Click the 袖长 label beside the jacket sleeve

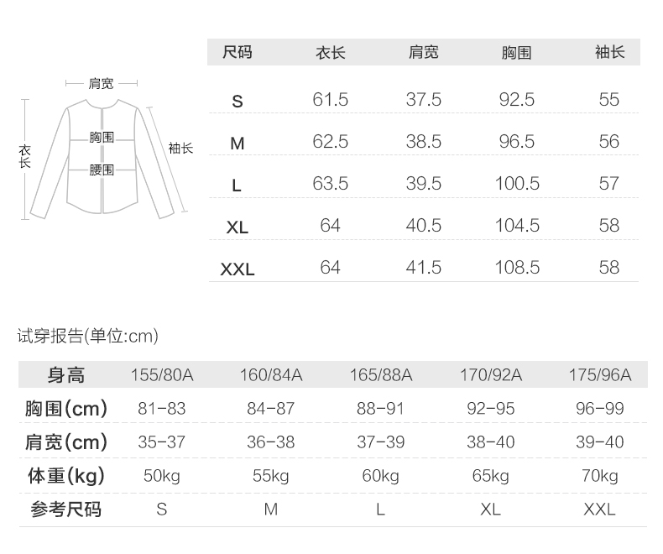tap(180, 149)
